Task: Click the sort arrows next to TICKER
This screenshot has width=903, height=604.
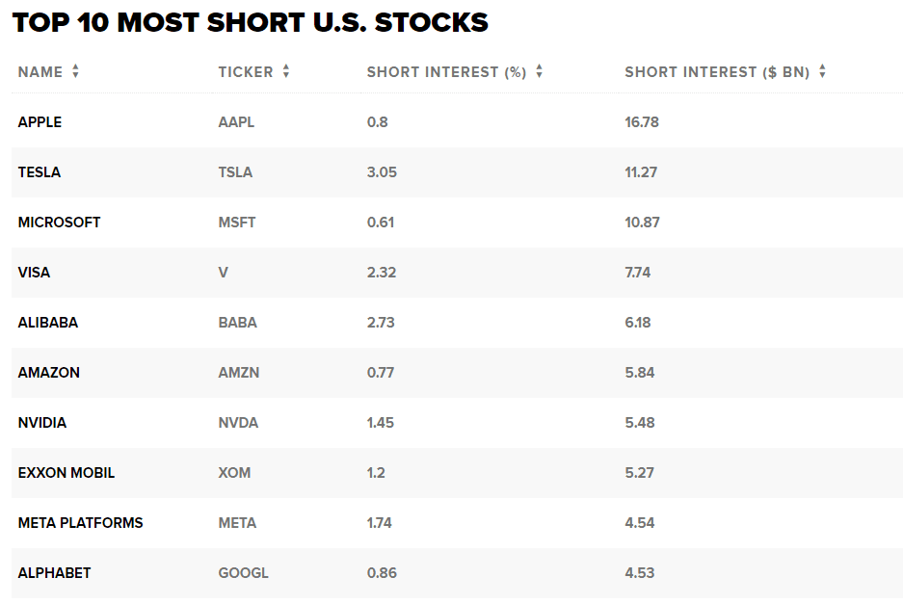Action: click(286, 72)
